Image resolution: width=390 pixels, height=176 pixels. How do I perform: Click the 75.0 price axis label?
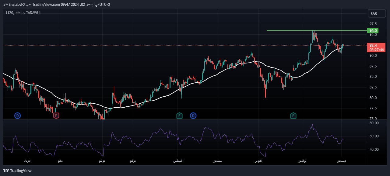pos(373,119)
